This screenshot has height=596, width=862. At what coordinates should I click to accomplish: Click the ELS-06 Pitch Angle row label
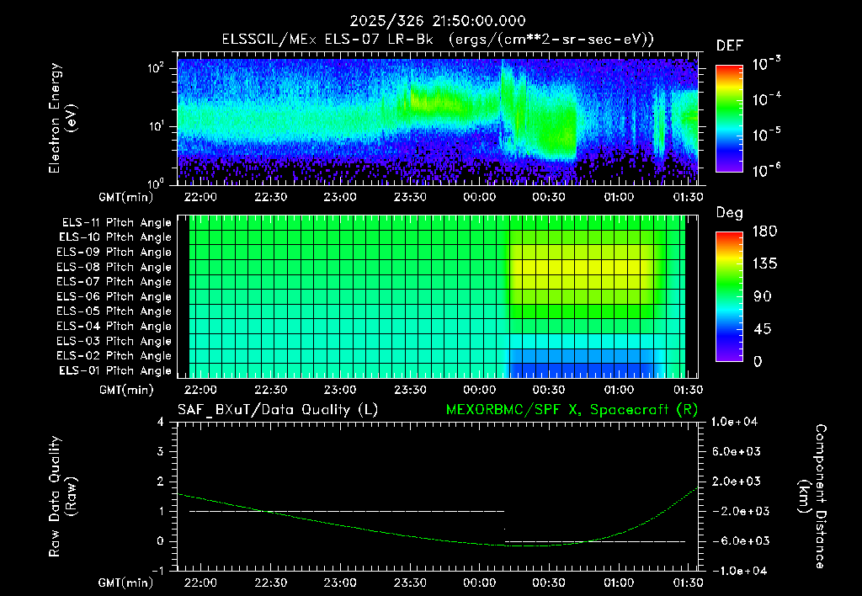114,296
